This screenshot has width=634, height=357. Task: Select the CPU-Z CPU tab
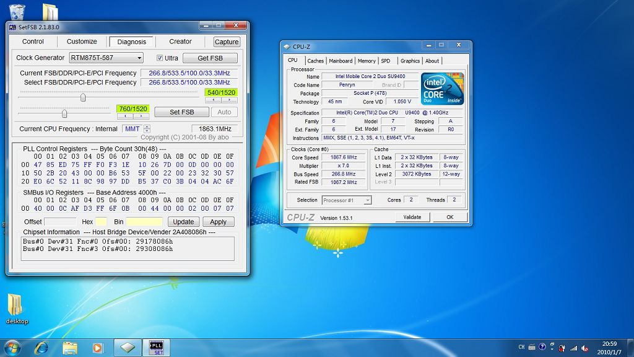click(293, 60)
